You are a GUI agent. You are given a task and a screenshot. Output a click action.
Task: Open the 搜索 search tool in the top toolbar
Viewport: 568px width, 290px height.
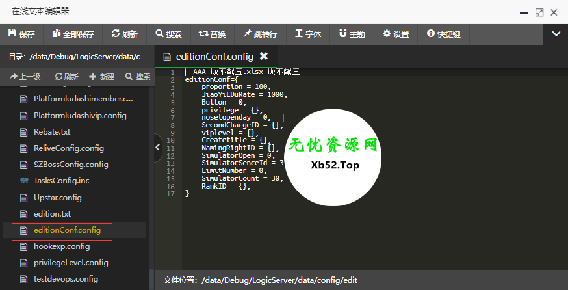168,34
